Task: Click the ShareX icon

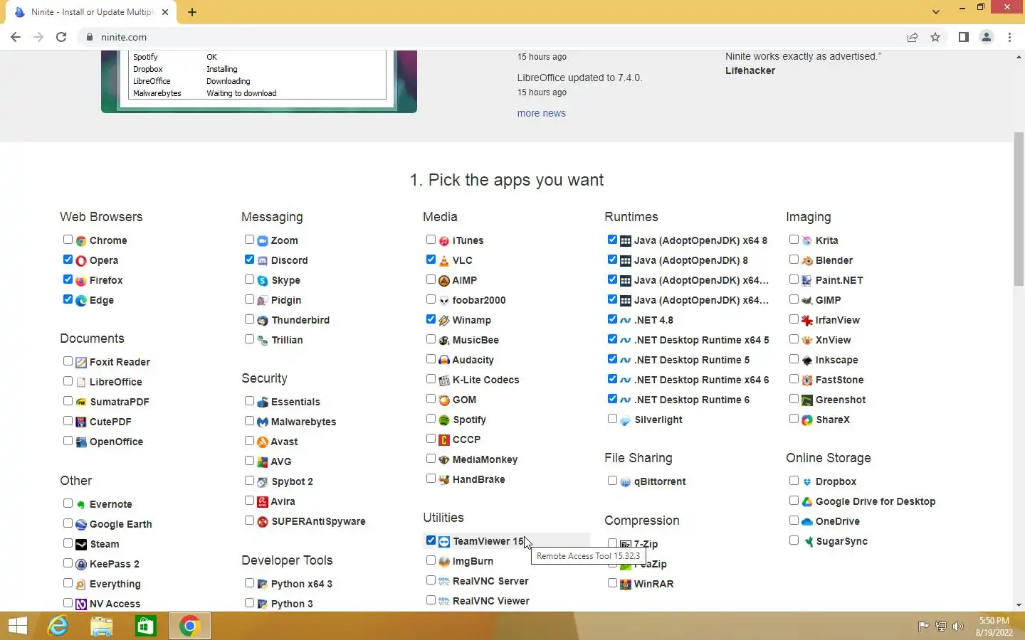Action: coord(807,420)
